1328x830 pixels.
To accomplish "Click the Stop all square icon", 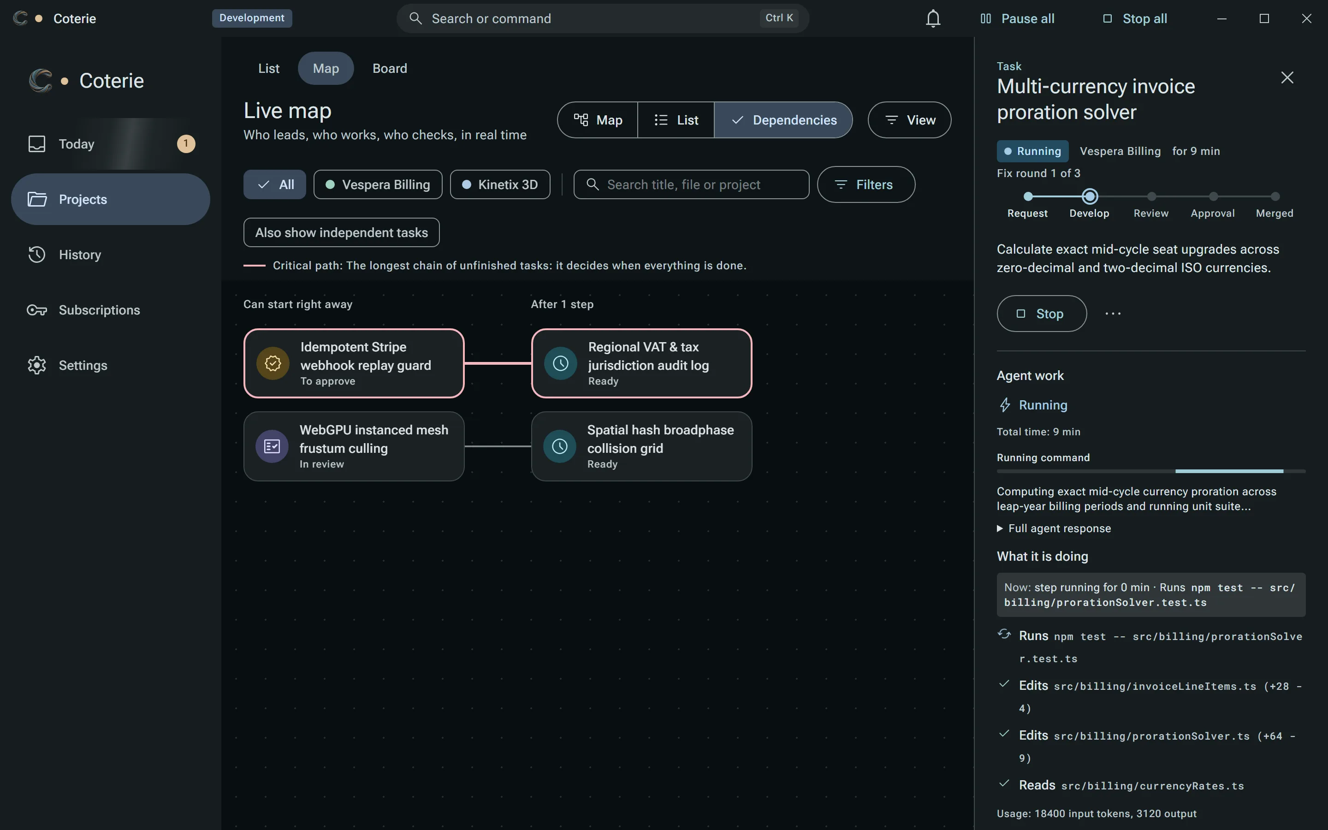I will point(1108,18).
